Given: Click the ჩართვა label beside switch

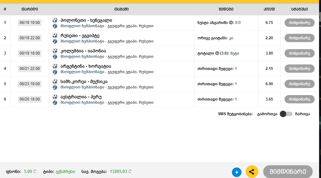Looking at the screenshot, I should click(302, 114).
